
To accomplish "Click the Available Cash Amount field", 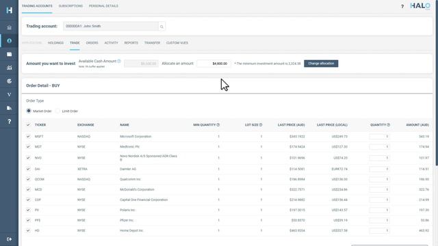I will 141,64.
